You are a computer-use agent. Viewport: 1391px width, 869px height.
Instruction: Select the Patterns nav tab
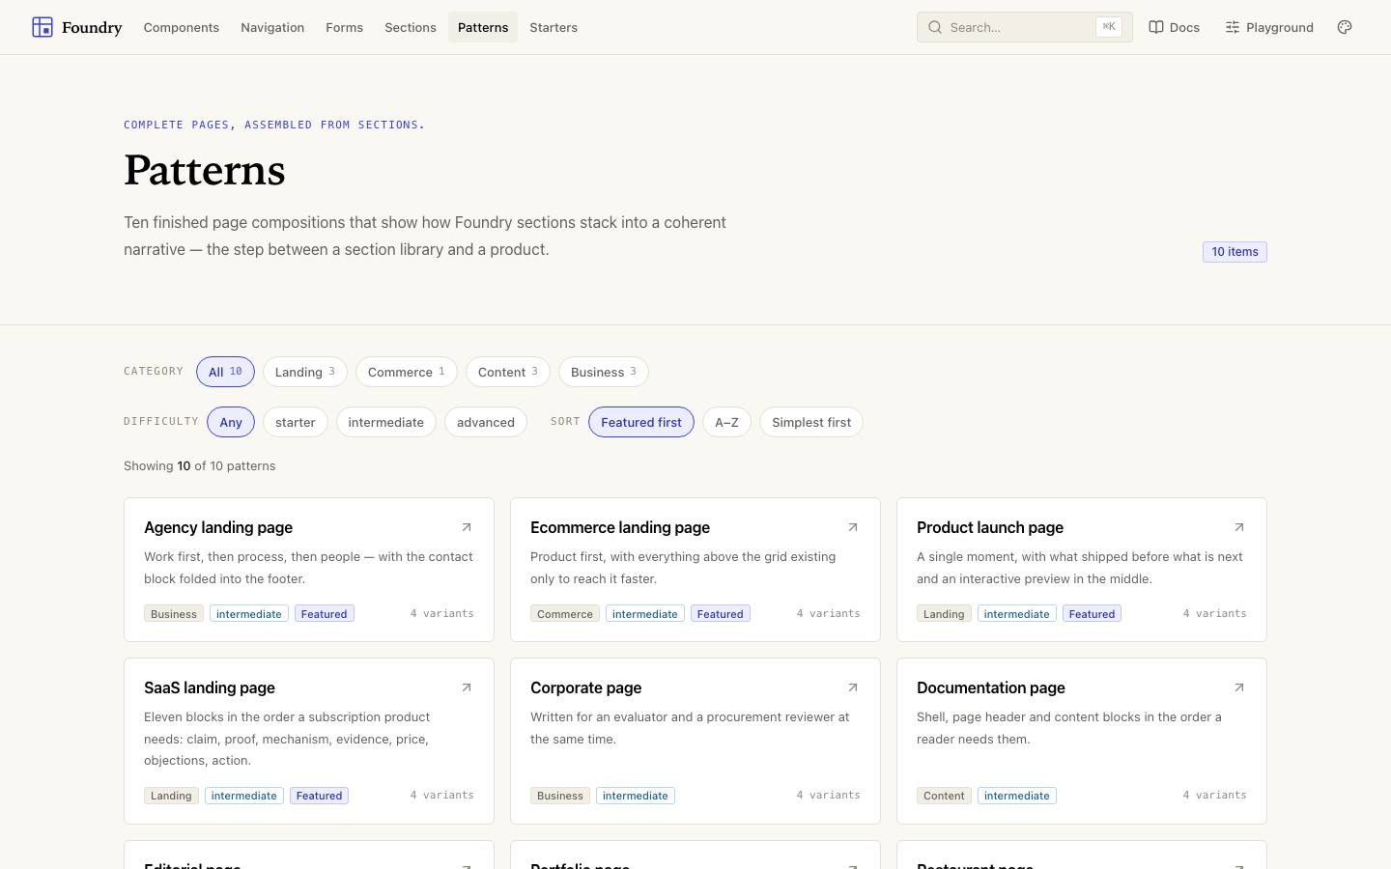483,27
